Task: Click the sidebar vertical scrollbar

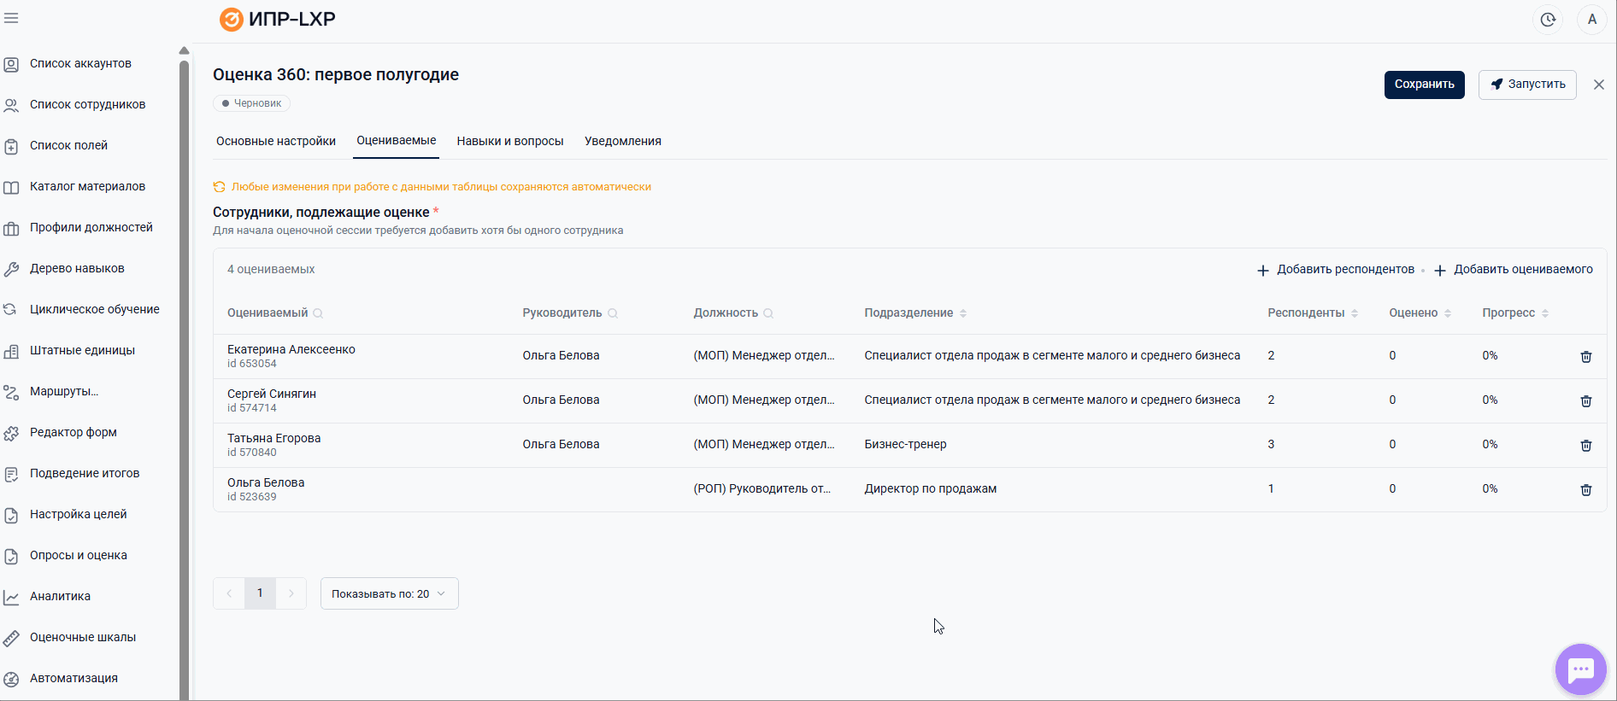Action: (184, 342)
